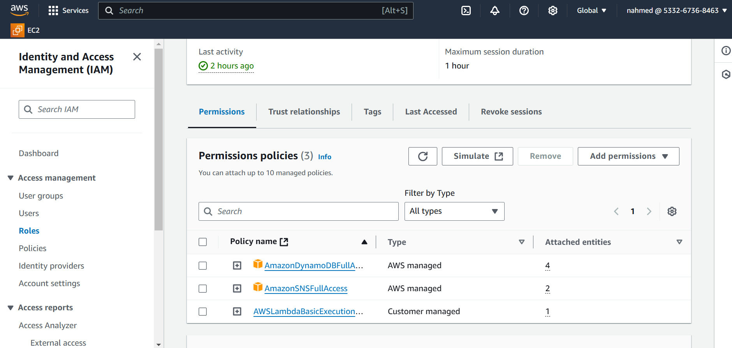The image size is (732, 348).
Task: Open Roles in sidebar
Action: point(29,231)
